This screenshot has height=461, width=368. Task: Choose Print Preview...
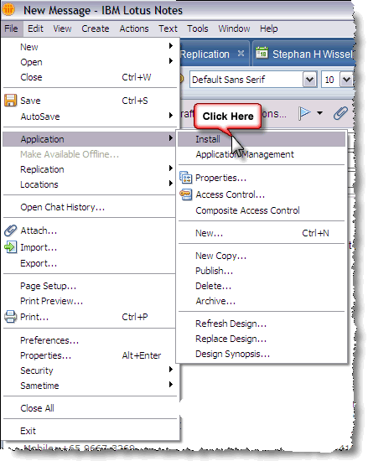coord(90,301)
